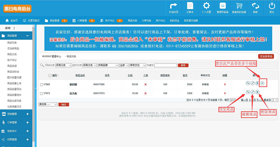280x147 pixels.
Task: Open the 记事本 notepad icon
Action: 190,6
